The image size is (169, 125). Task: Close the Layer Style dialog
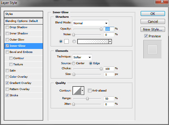(x=162, y=2)
